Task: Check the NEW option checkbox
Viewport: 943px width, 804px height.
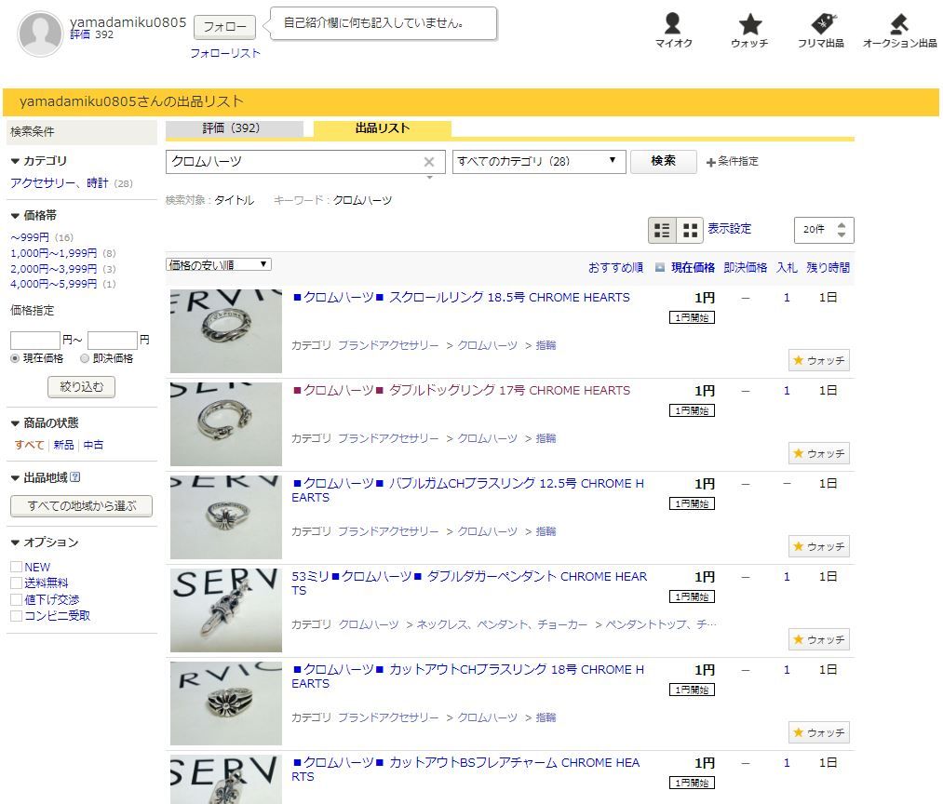Action: 16,567
